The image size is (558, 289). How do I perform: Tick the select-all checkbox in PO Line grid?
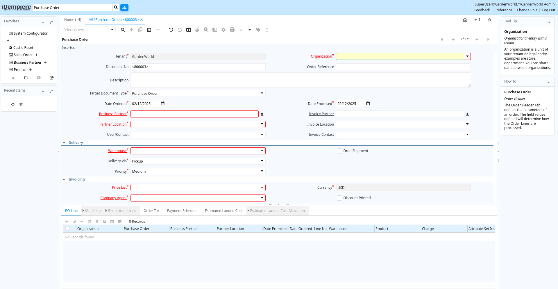pos(67,229)
